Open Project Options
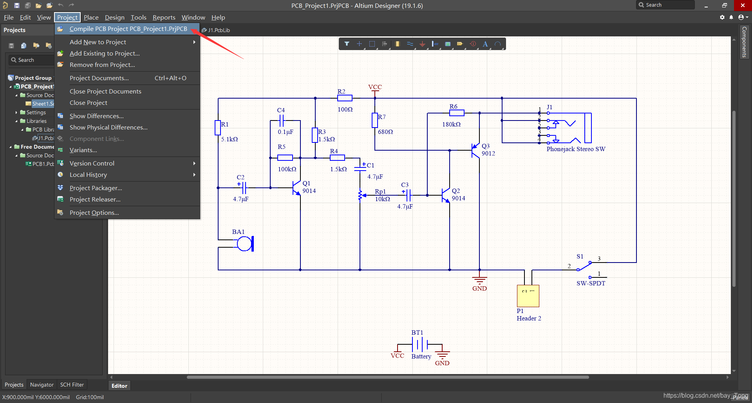 [127, 212]
